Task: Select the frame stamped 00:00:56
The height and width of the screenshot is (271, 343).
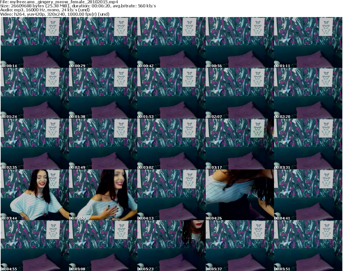Action: (240, 42)
